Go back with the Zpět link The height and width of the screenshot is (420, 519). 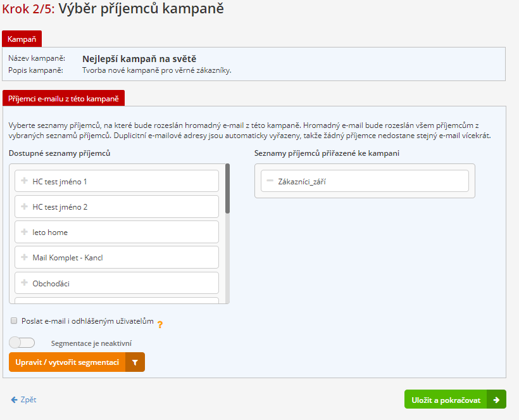tap(24, 400)
